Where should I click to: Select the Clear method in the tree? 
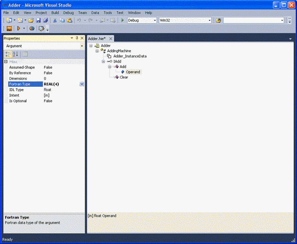pos(124,77)
